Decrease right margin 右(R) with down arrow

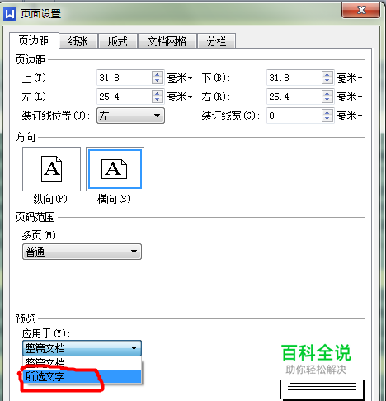point(327,100)
